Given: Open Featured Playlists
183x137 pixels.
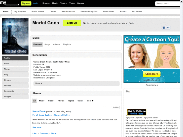Looking at the screenshot, I should click(x=89, y=12).
